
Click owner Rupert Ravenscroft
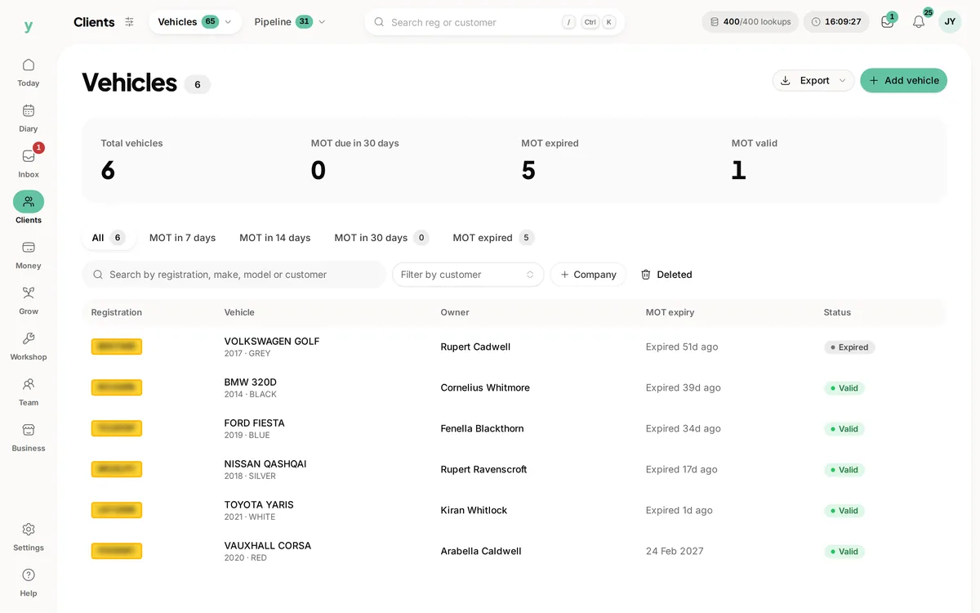(483, 469)
